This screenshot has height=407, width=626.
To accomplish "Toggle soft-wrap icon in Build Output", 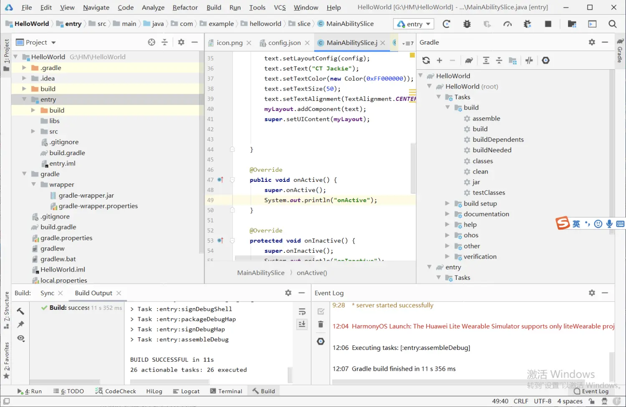I will point(302,312).
